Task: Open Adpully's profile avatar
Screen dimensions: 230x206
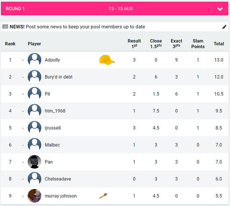Action: [35, 60]
